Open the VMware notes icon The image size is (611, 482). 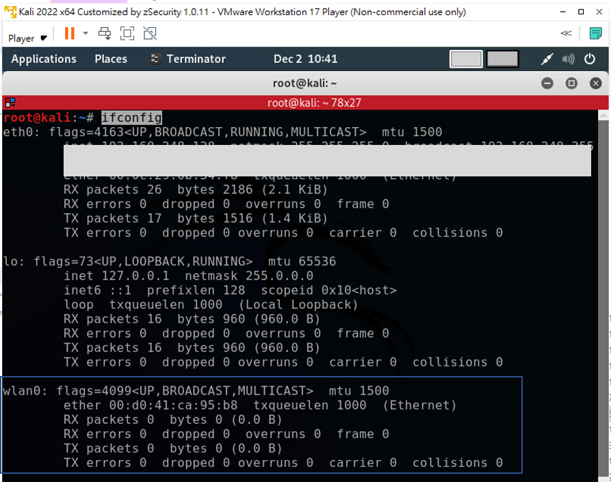click(x=595, y=34)
